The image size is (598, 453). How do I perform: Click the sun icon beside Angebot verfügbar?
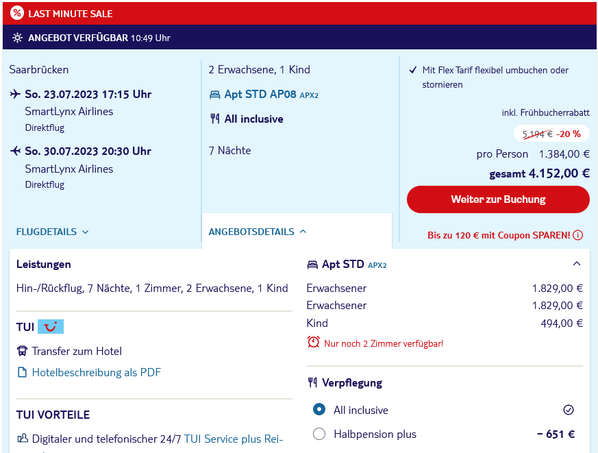click(x=18, y=38)
